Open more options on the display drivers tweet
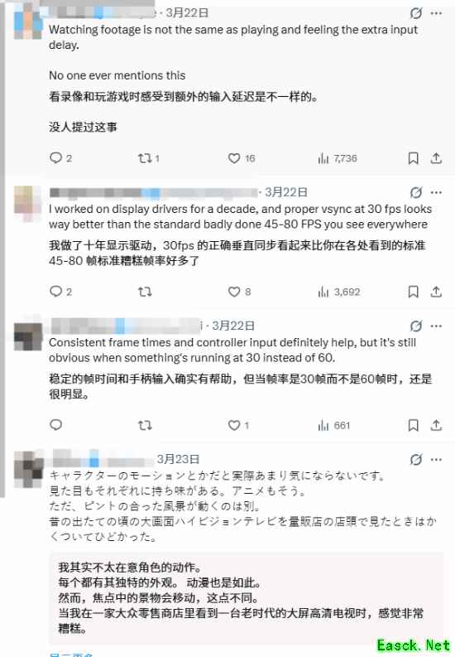 (436, 193)
